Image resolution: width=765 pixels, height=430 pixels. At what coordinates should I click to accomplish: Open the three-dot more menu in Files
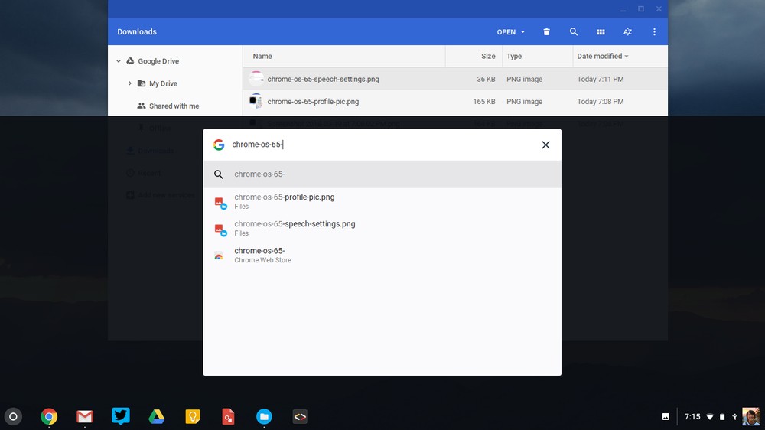click(x=654, y=31)
